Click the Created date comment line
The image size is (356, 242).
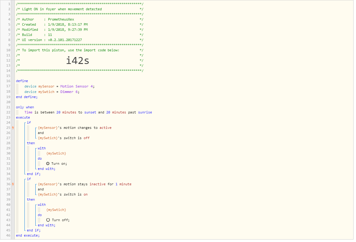80,24
